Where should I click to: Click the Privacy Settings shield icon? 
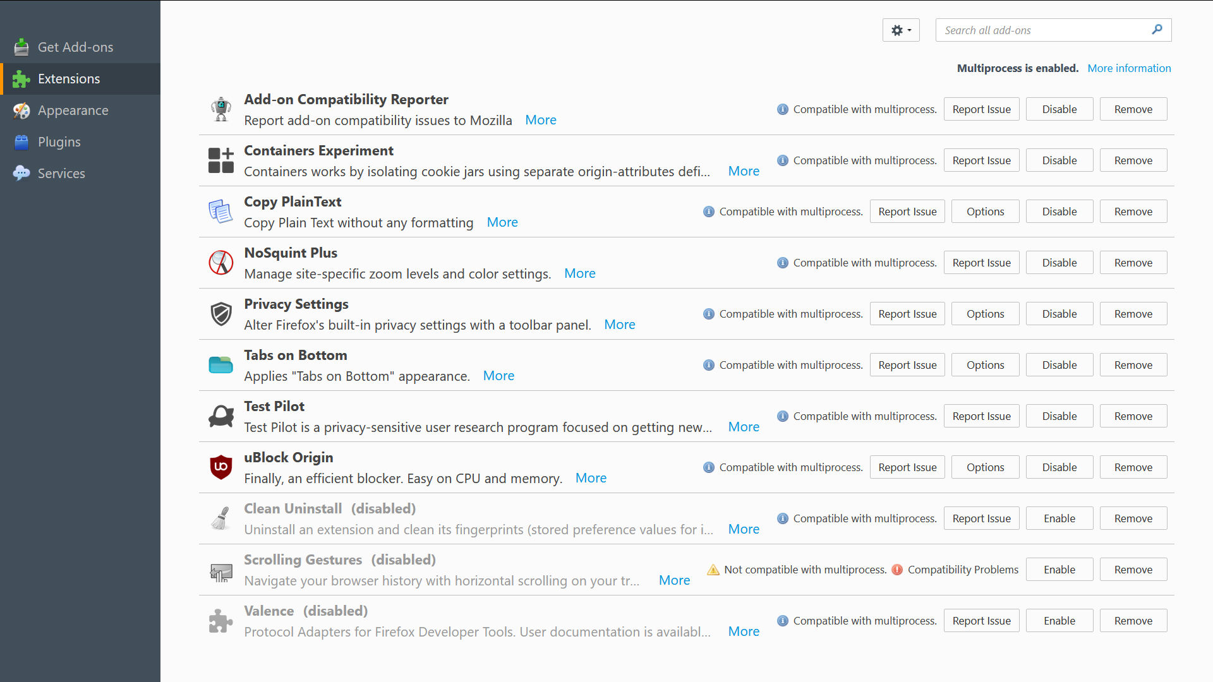220,314
